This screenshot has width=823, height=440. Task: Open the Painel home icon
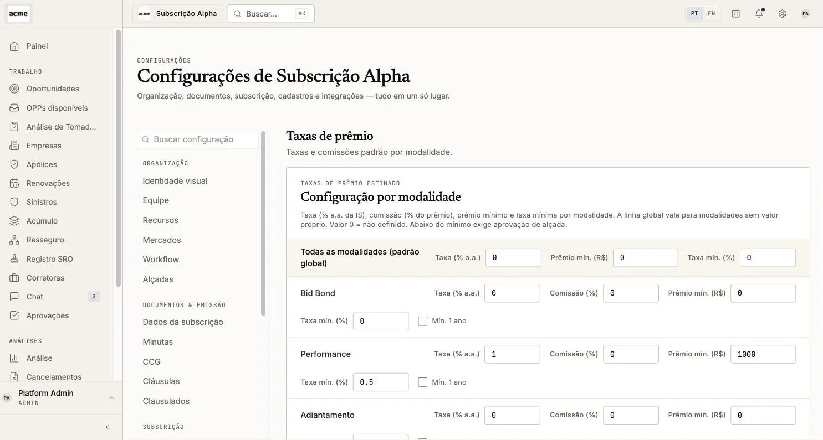(x=15, y=46)
